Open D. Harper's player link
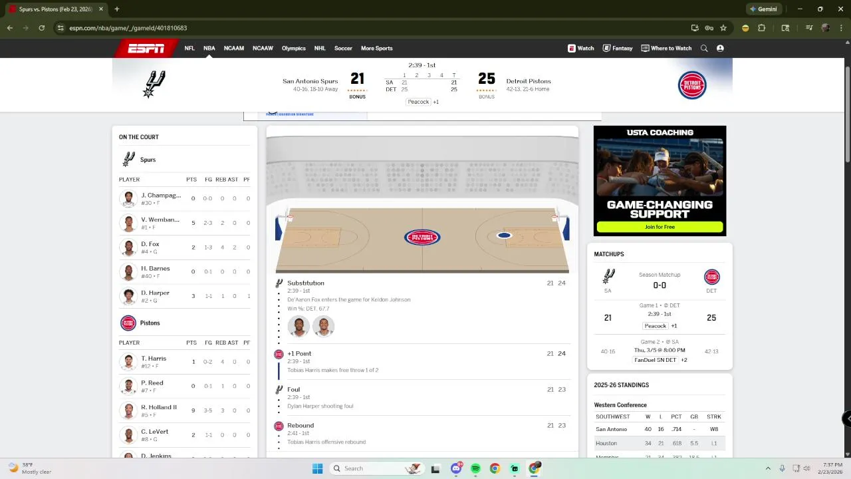 click(155, 293)
